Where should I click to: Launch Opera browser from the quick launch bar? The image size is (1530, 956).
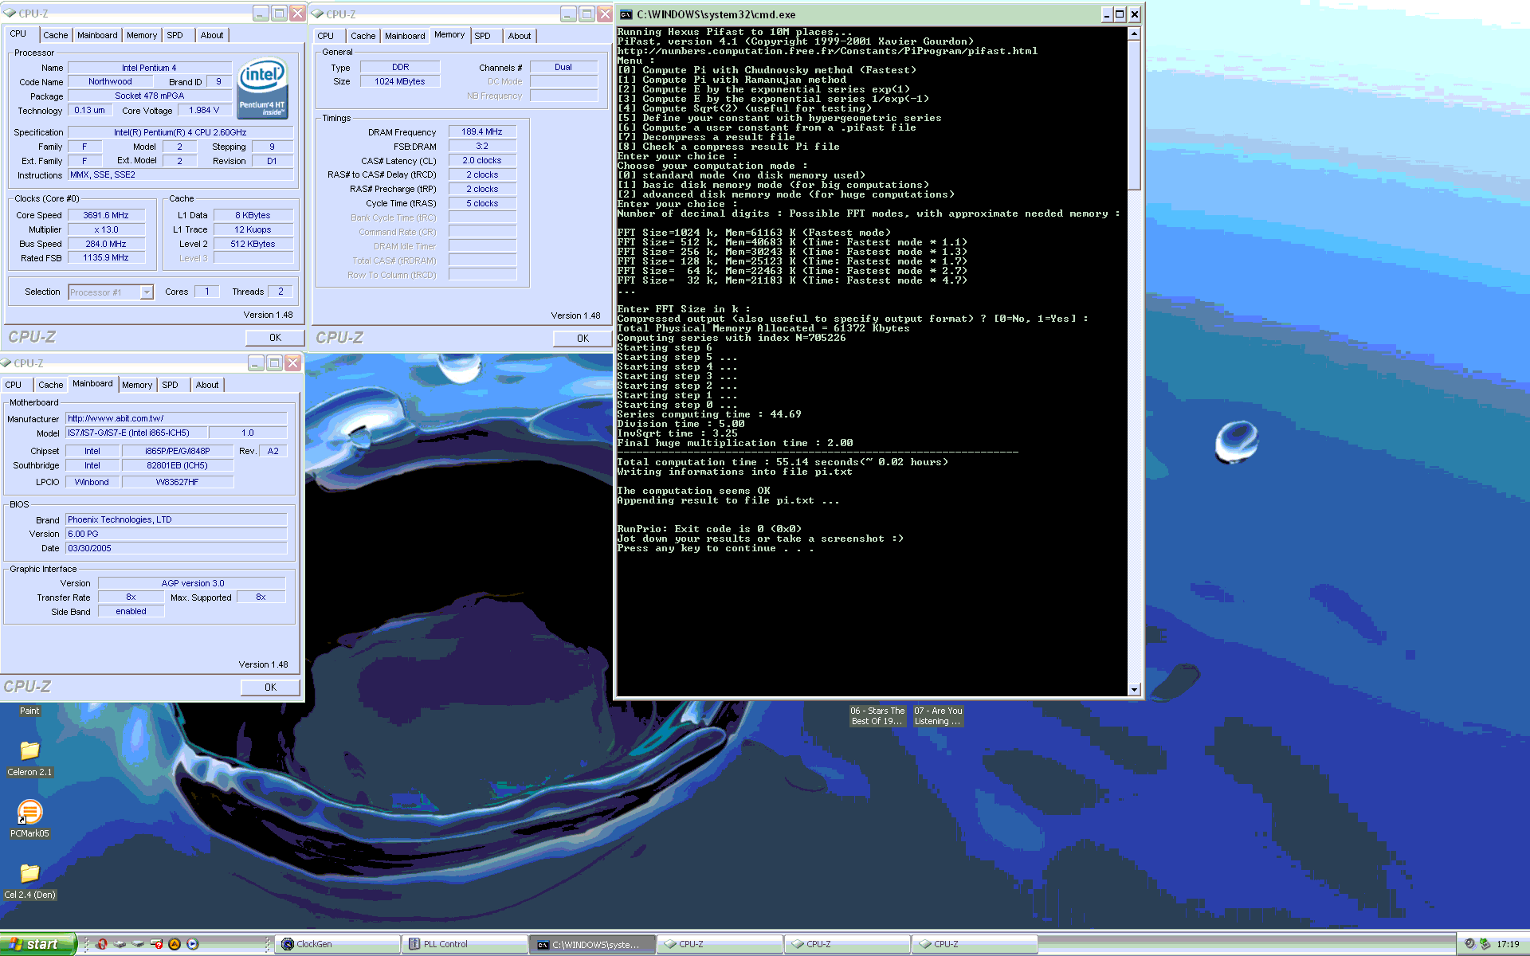pos(102,944)
